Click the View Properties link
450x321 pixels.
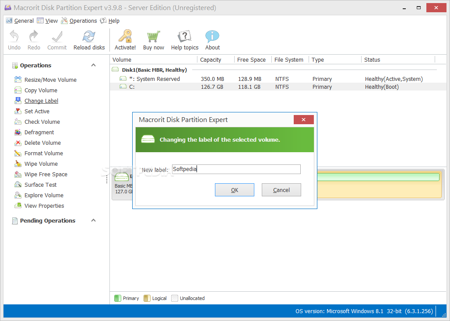[44, 206]
